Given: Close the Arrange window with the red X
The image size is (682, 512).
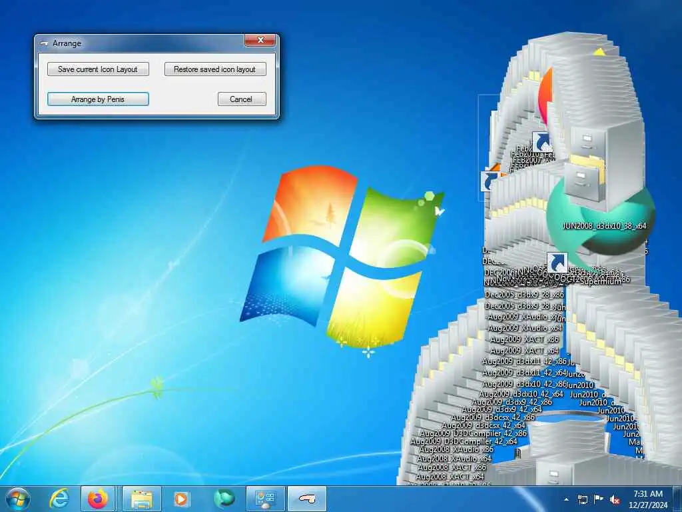Looking at the screenshot, I should click(x=260, y=41).
